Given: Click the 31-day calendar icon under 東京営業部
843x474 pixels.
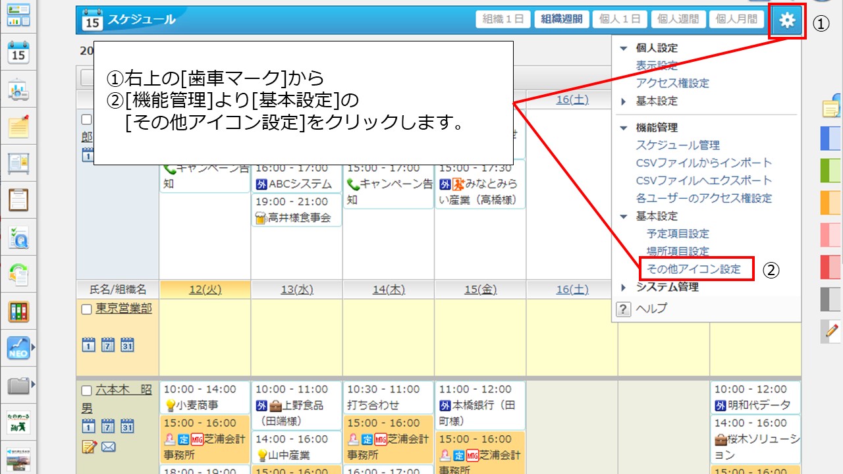Looking at the screenshot, I should tap(127, 344).
